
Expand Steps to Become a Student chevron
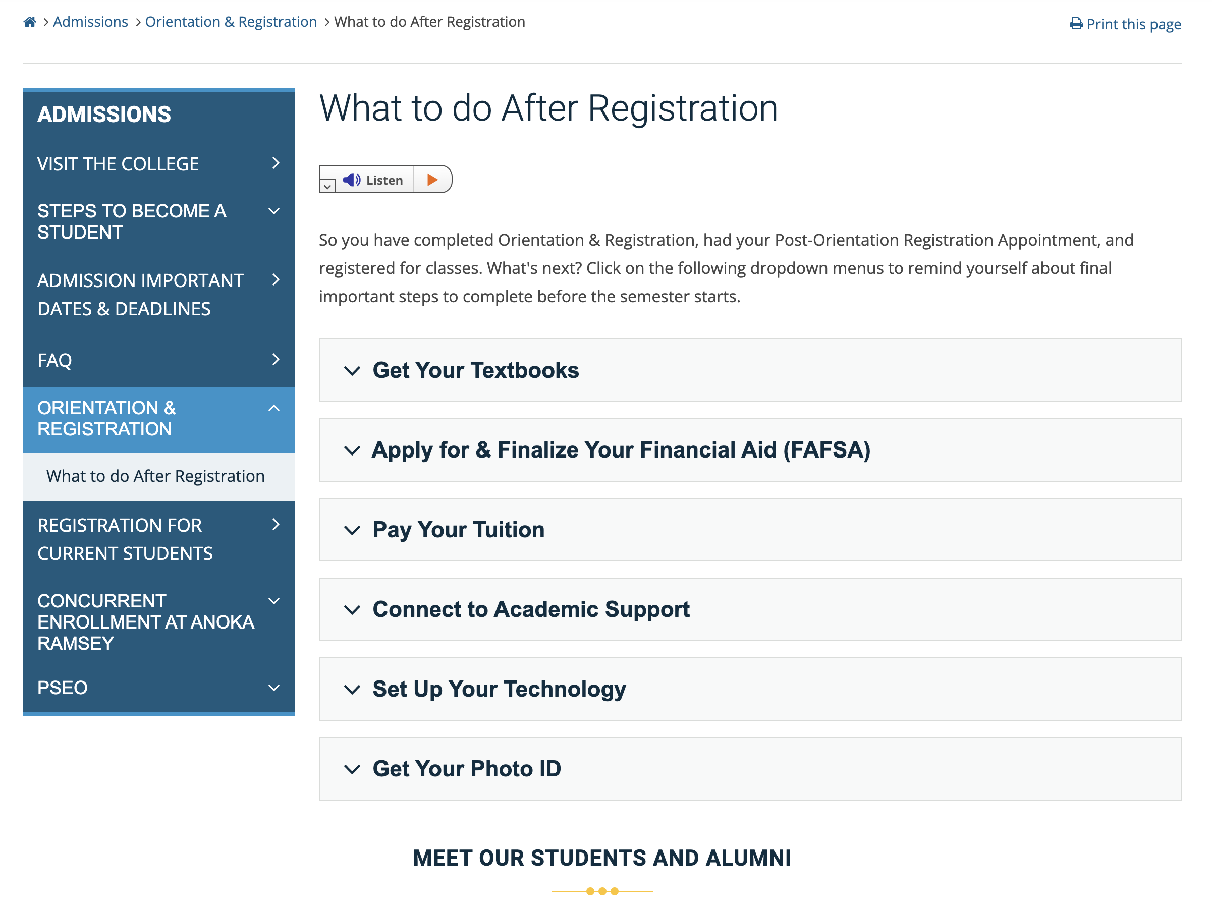pyautogui.click(x=274, y=211)
